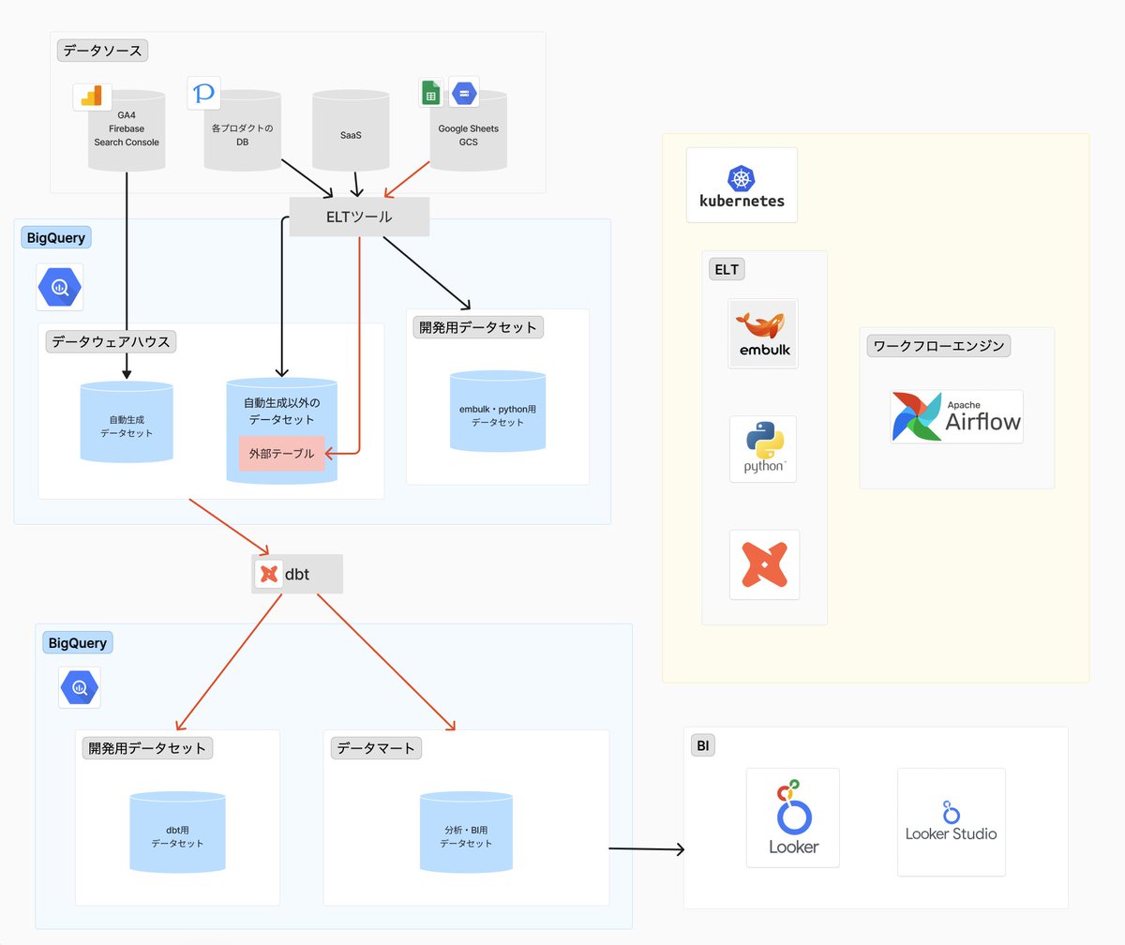
Task: Select the BigQuery label above データマート group
Action: click(78, 643)
